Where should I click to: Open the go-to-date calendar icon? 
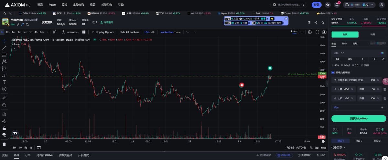pyautogui.click(x=39, y=147)
